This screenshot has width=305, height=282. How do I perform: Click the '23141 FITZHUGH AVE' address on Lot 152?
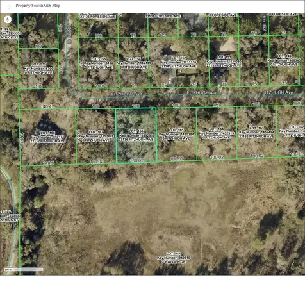179,66
